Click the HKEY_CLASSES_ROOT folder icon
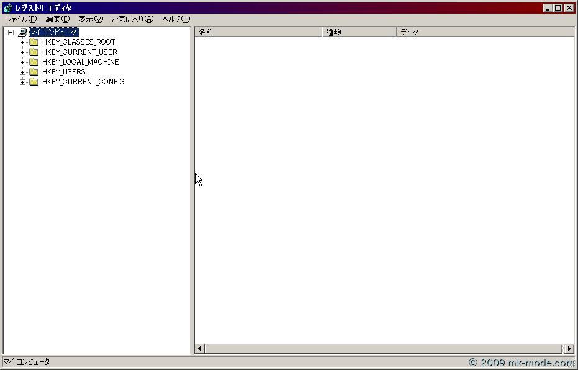Screen dimensions: 578x370 point(34,42)
